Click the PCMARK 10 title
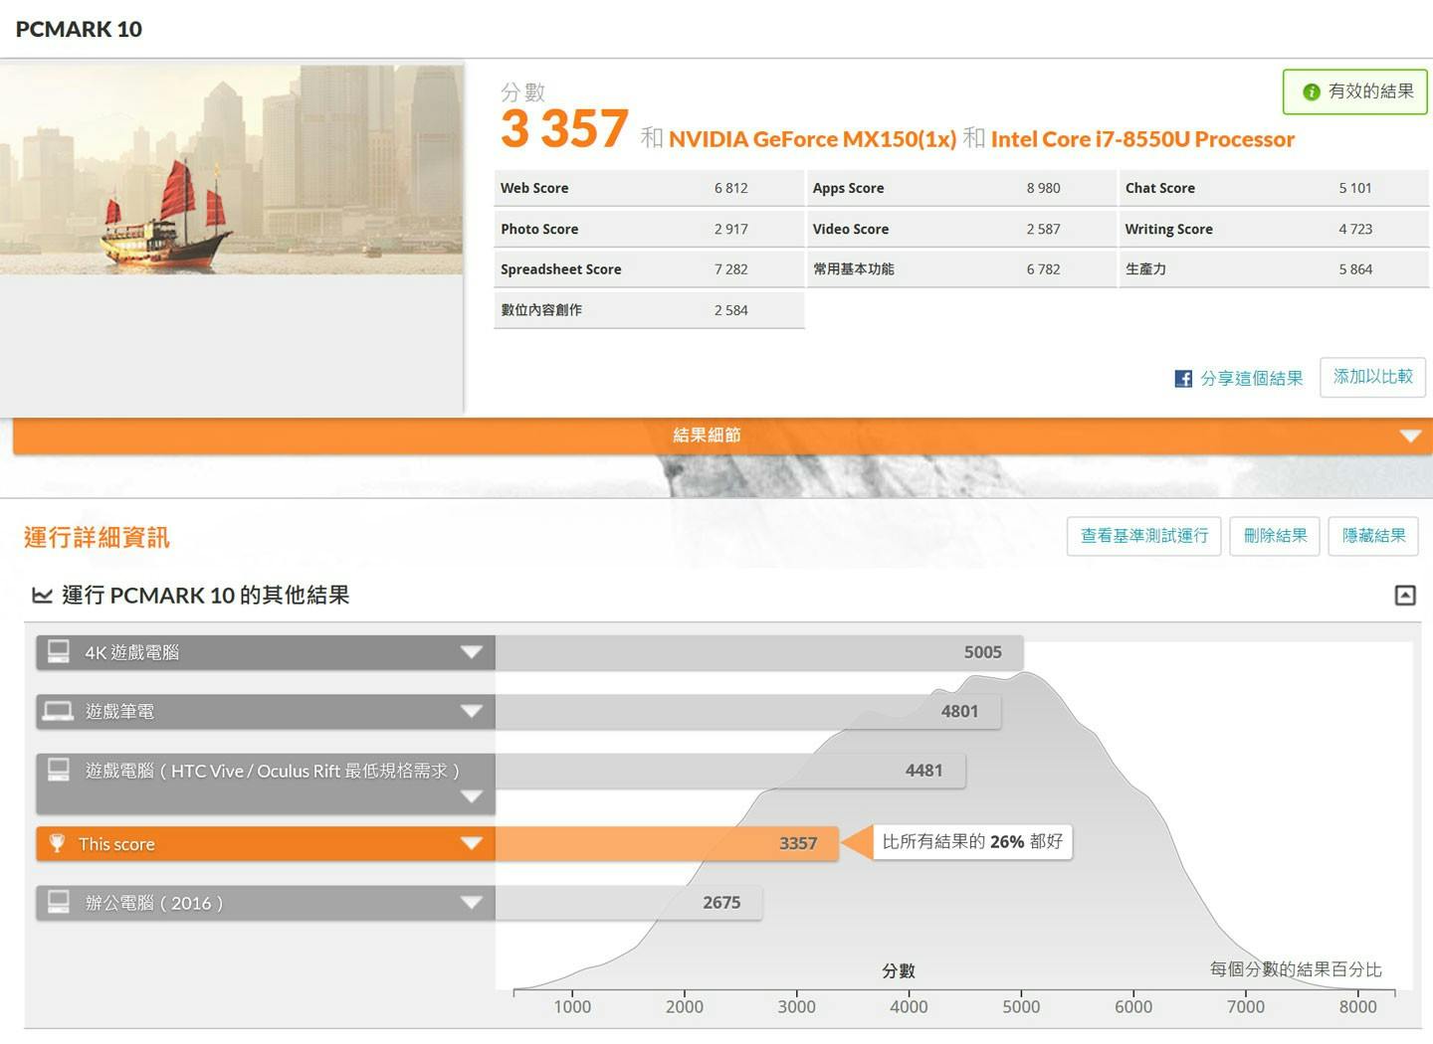 coord(79,29)
